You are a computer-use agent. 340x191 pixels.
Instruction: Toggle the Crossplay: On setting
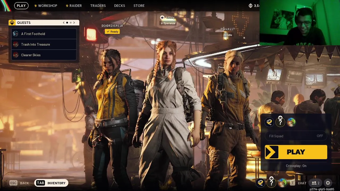pyautogui.click(x=296, y=166)
